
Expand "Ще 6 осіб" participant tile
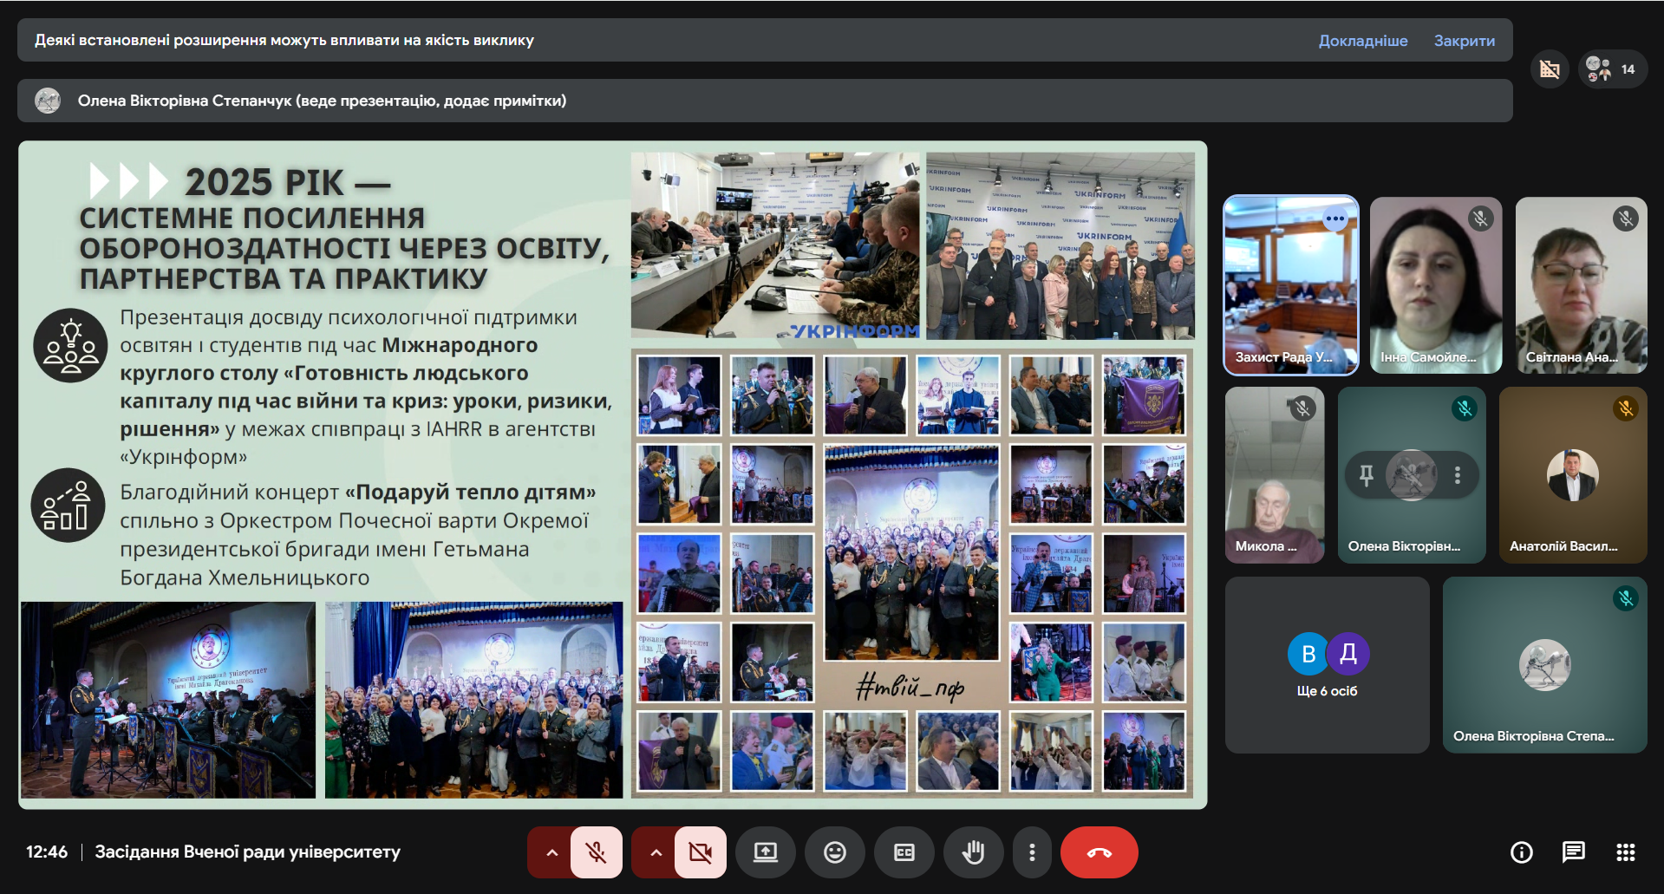(x=1327, y=664)
